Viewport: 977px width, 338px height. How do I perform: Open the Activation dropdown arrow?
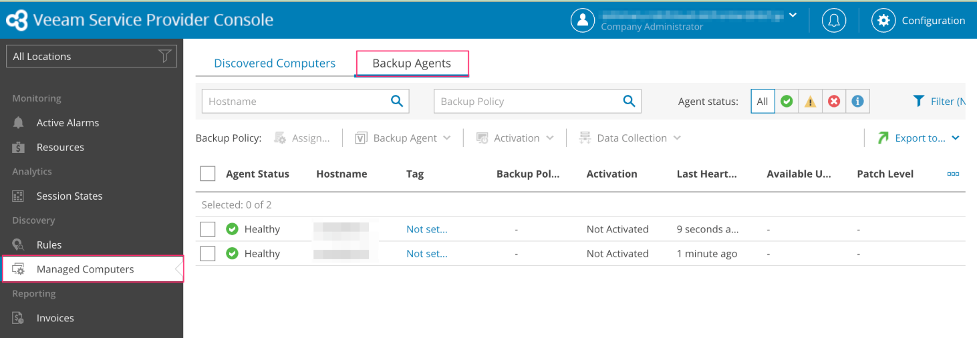click(549, 138)
